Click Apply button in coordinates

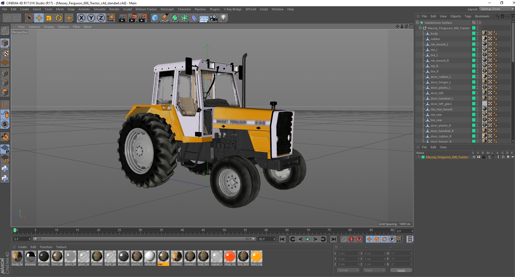(x=401, y=271)
